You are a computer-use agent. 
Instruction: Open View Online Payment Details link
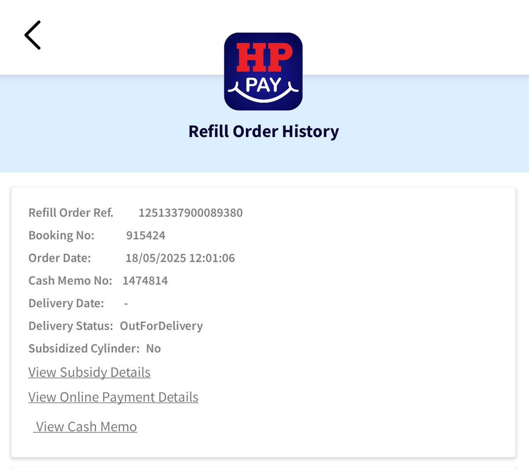[113, 397]
